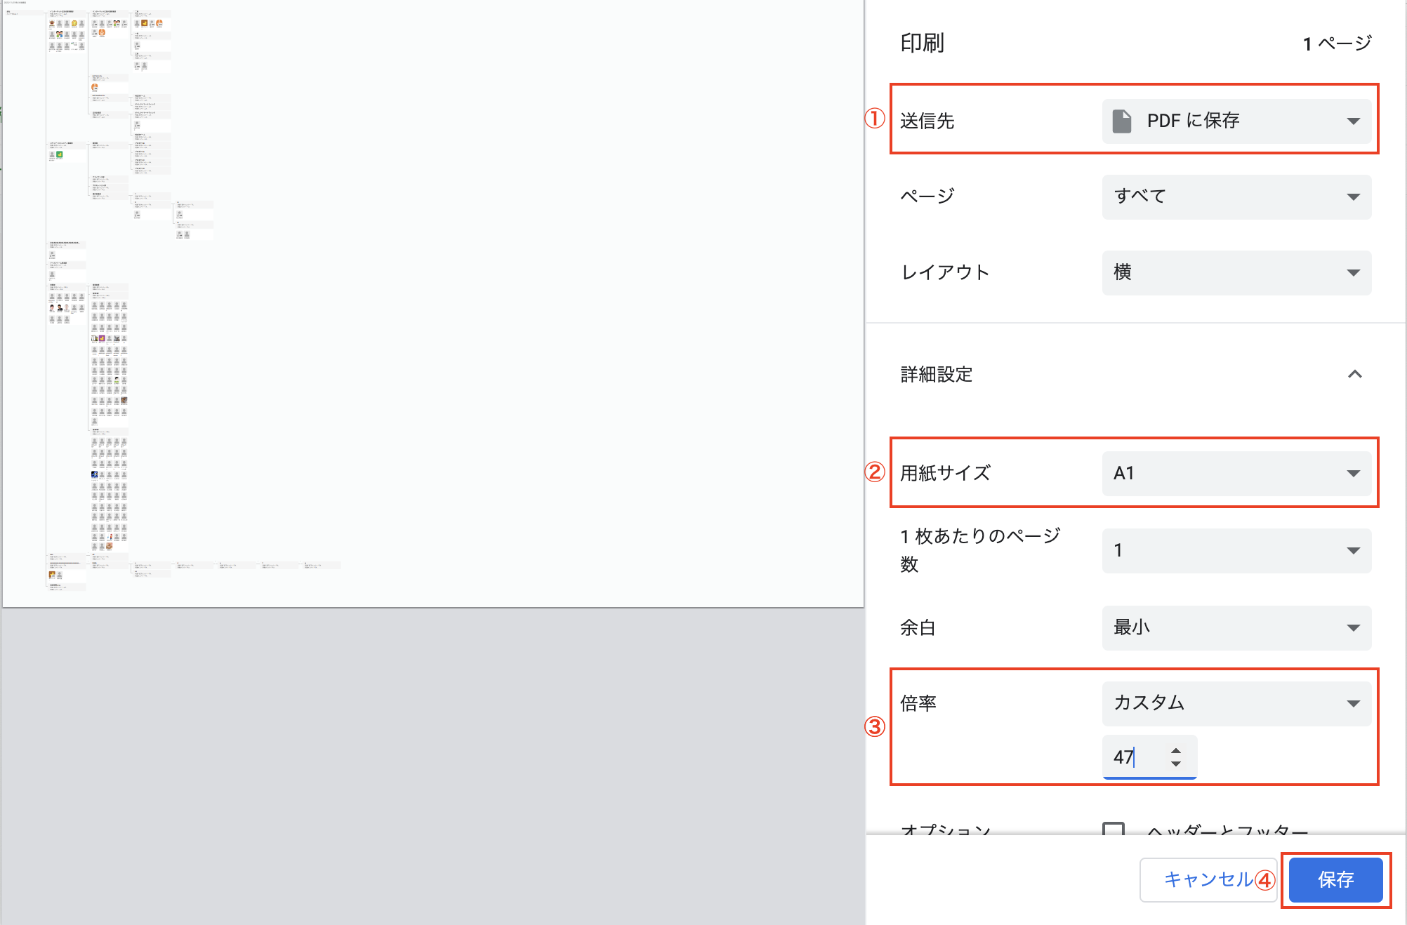Open the pages-per-sheet dropdown showing 1
The height and width of the screenshot is (925, 1407).
(1236, 550)
